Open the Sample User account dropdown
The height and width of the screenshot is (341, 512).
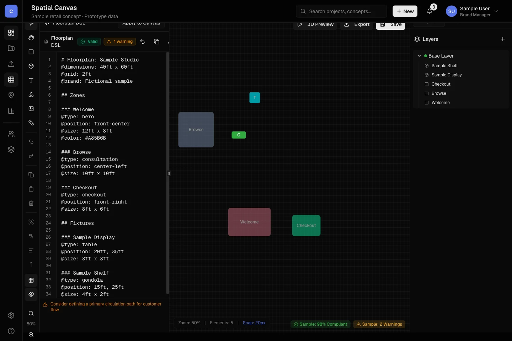click(473, 11)
